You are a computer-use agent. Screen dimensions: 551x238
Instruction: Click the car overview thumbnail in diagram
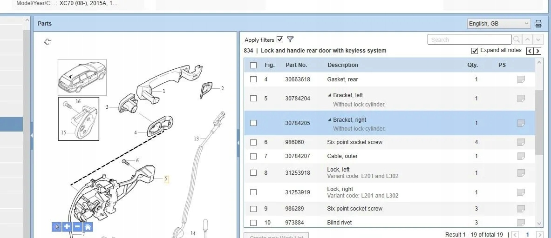tap(82, 78)
